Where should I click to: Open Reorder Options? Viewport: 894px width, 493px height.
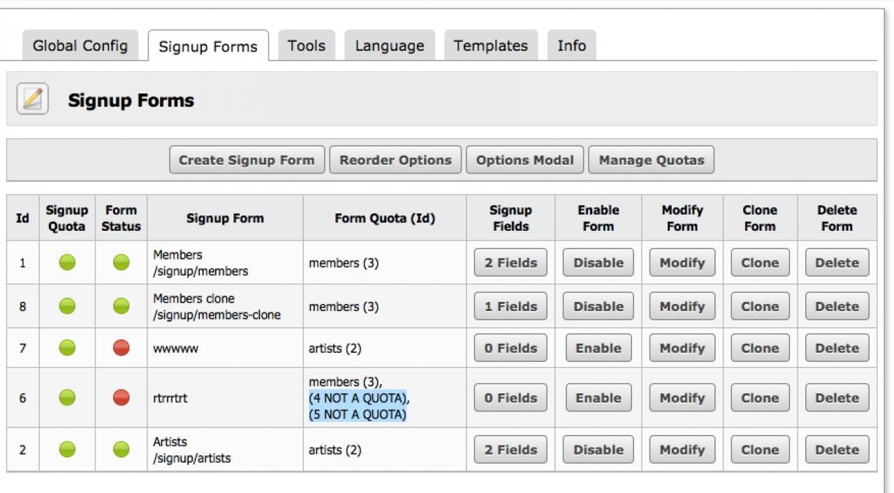pyautogui.click(x=395, y=160)
